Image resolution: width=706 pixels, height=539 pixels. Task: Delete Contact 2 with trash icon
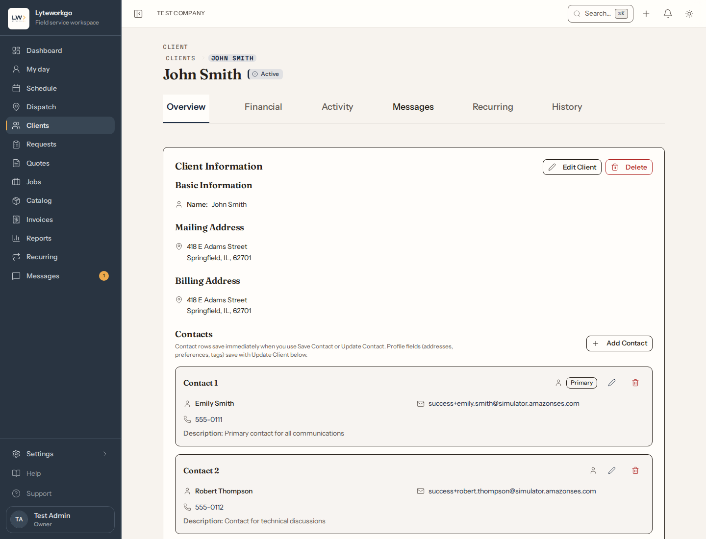point(635,470)
